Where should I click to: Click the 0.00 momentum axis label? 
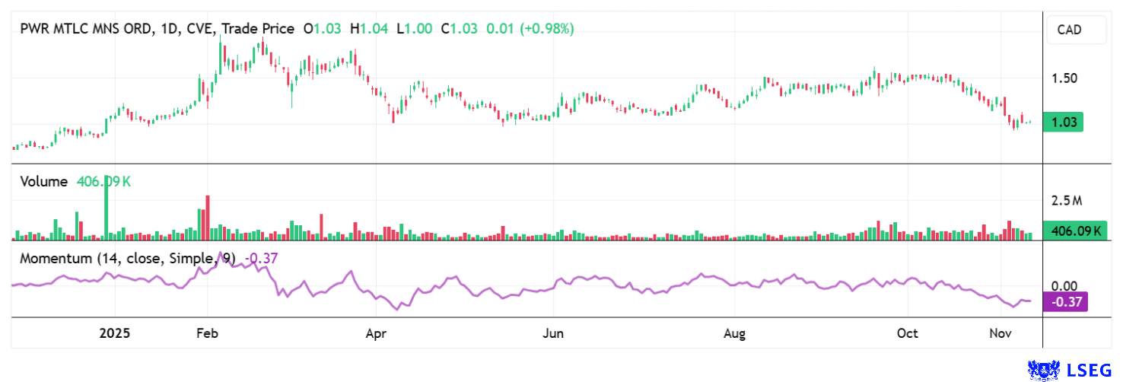click(x=1063, y=285)
